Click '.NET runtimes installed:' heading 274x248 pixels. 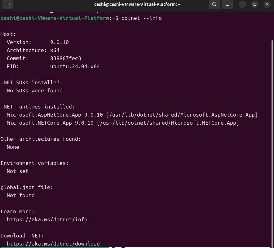click(38, 107)
